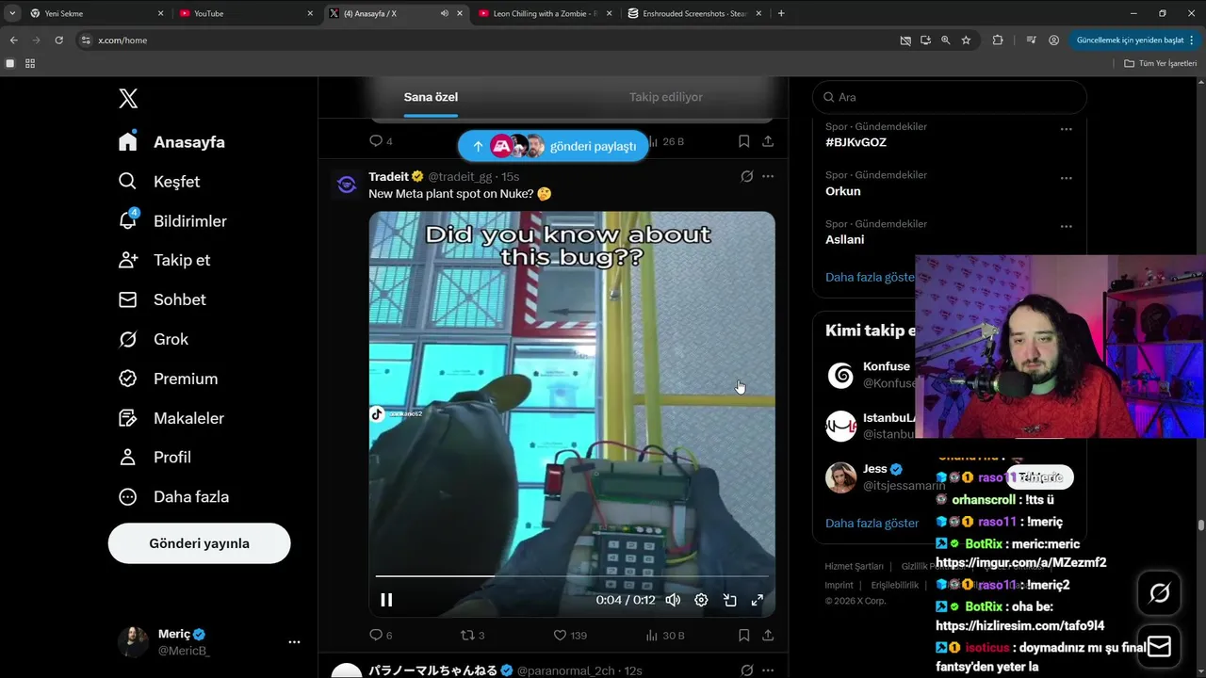Screen dimensions: 1206x678
Task: Like the Tradeit post with 139 likes
Action: pos(569,636)
